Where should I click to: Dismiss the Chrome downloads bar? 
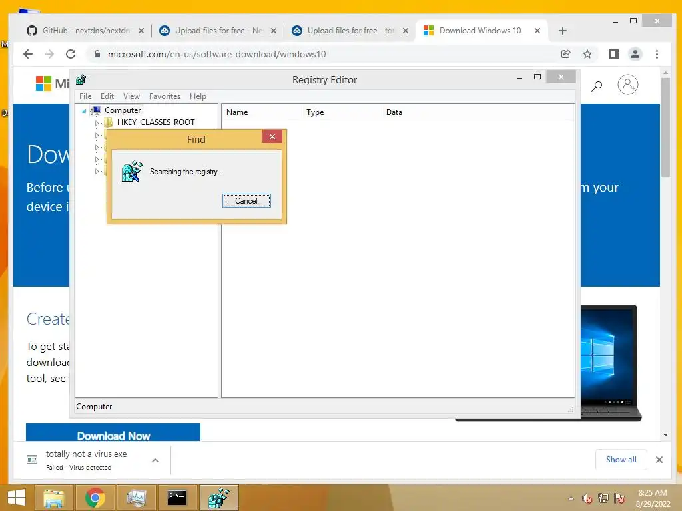click(x=659, y=460)
